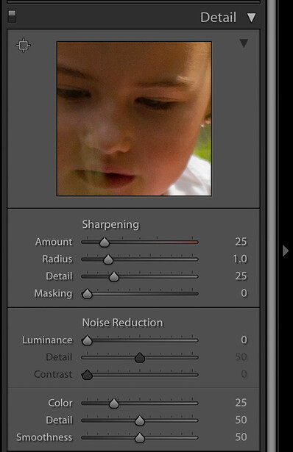Click the Masking slider handle
Screen dimensions: 293x452
point(87,294)
